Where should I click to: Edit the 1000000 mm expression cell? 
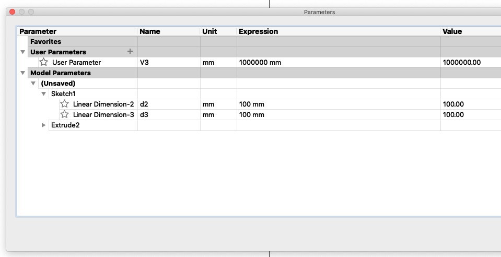click(x=339, y=62)
